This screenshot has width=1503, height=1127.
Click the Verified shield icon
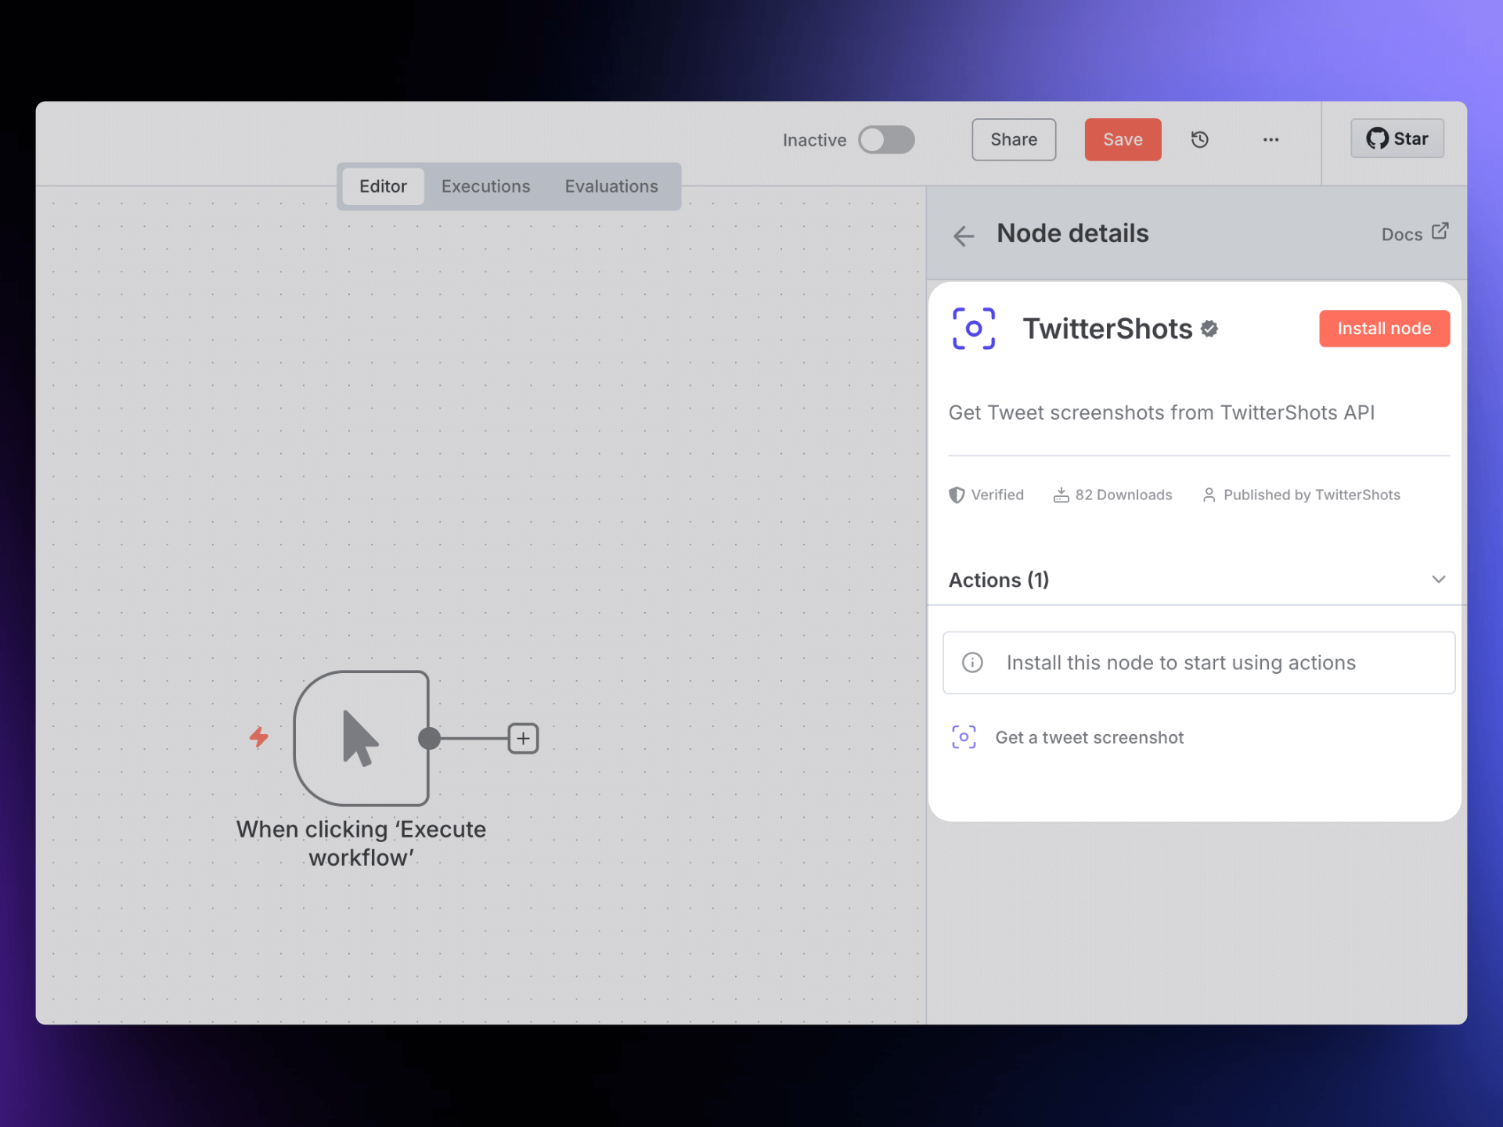tap(956, 495)
